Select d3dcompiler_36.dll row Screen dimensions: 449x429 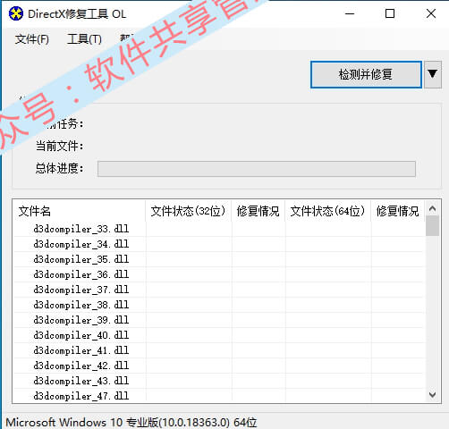click(x=81, y=274)
